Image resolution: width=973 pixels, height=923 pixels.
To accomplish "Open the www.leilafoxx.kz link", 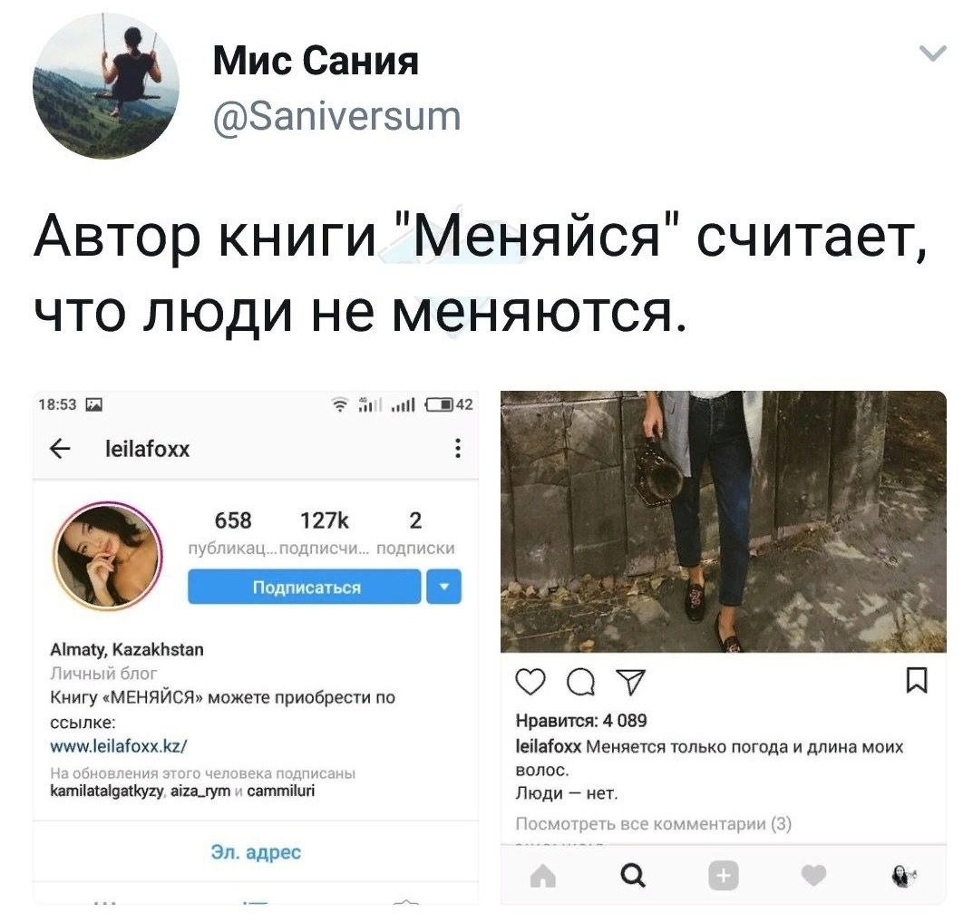I will (119, 745).
